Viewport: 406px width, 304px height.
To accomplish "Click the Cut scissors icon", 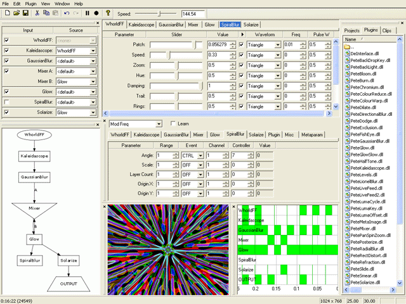I will (x=37, y=13).
